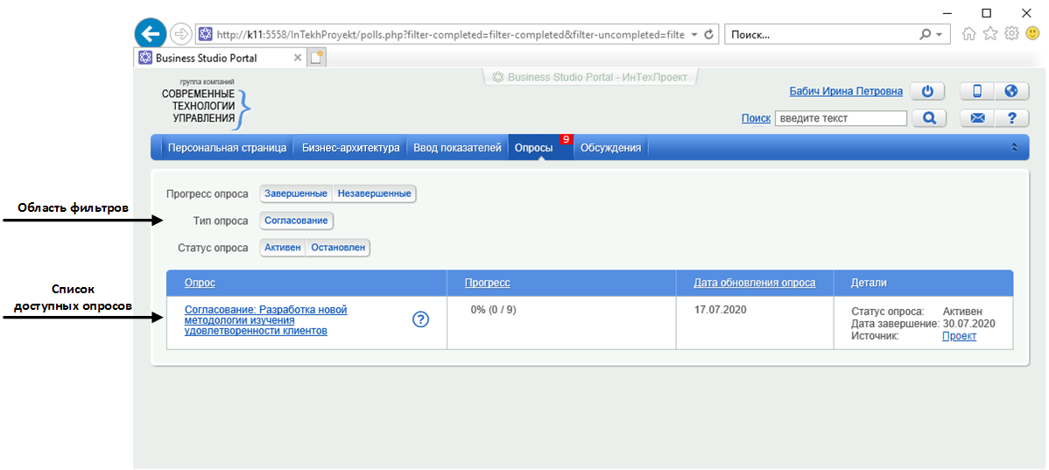
Task: Open help via question mark button
Action: click(x=1010, y=118)
